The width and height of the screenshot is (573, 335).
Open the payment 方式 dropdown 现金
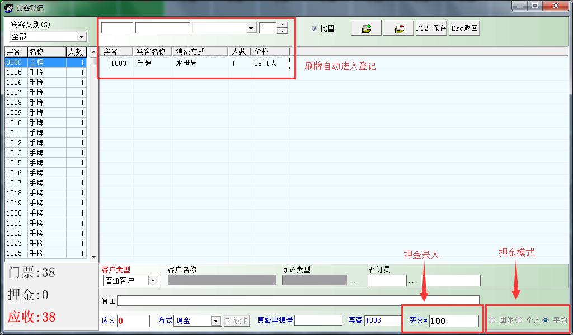[x=216, y=321]
